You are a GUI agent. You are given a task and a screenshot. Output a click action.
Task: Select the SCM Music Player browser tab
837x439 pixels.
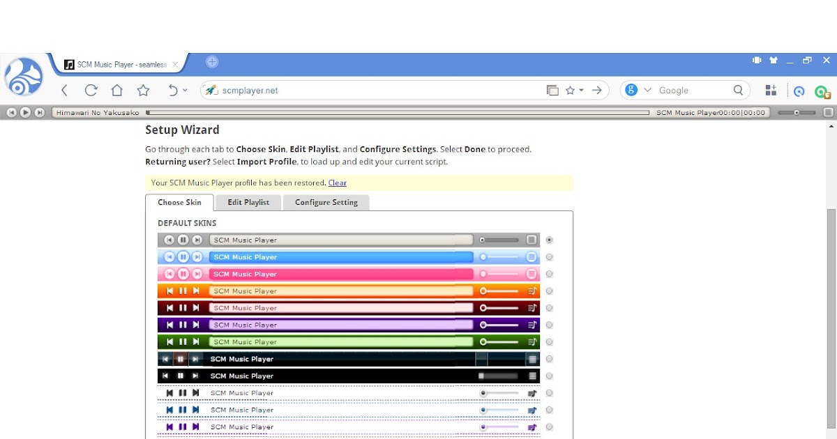119,65
